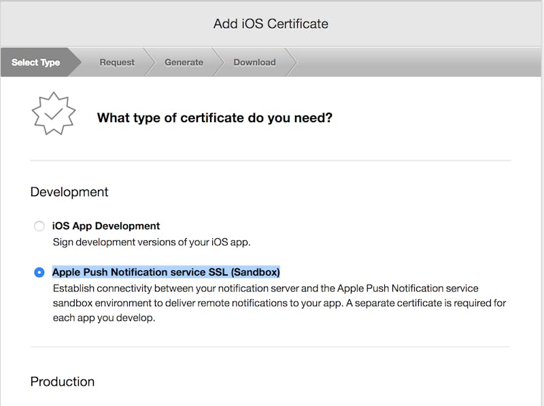Click the 'Sign development versions' description text
This screenshot has width=544, height=406.
coord(152,242)
